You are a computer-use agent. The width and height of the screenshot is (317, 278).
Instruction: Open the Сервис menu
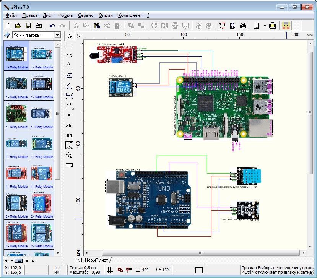pos(85,15)
